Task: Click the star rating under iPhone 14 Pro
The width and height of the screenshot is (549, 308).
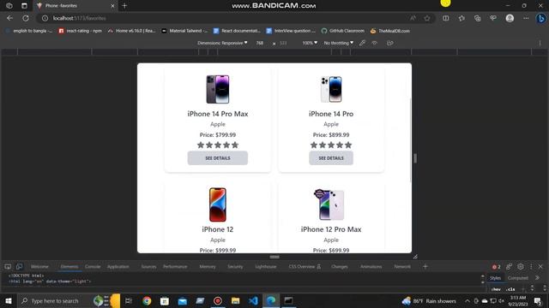Action: pyautogui.click(x=331, y=145)
